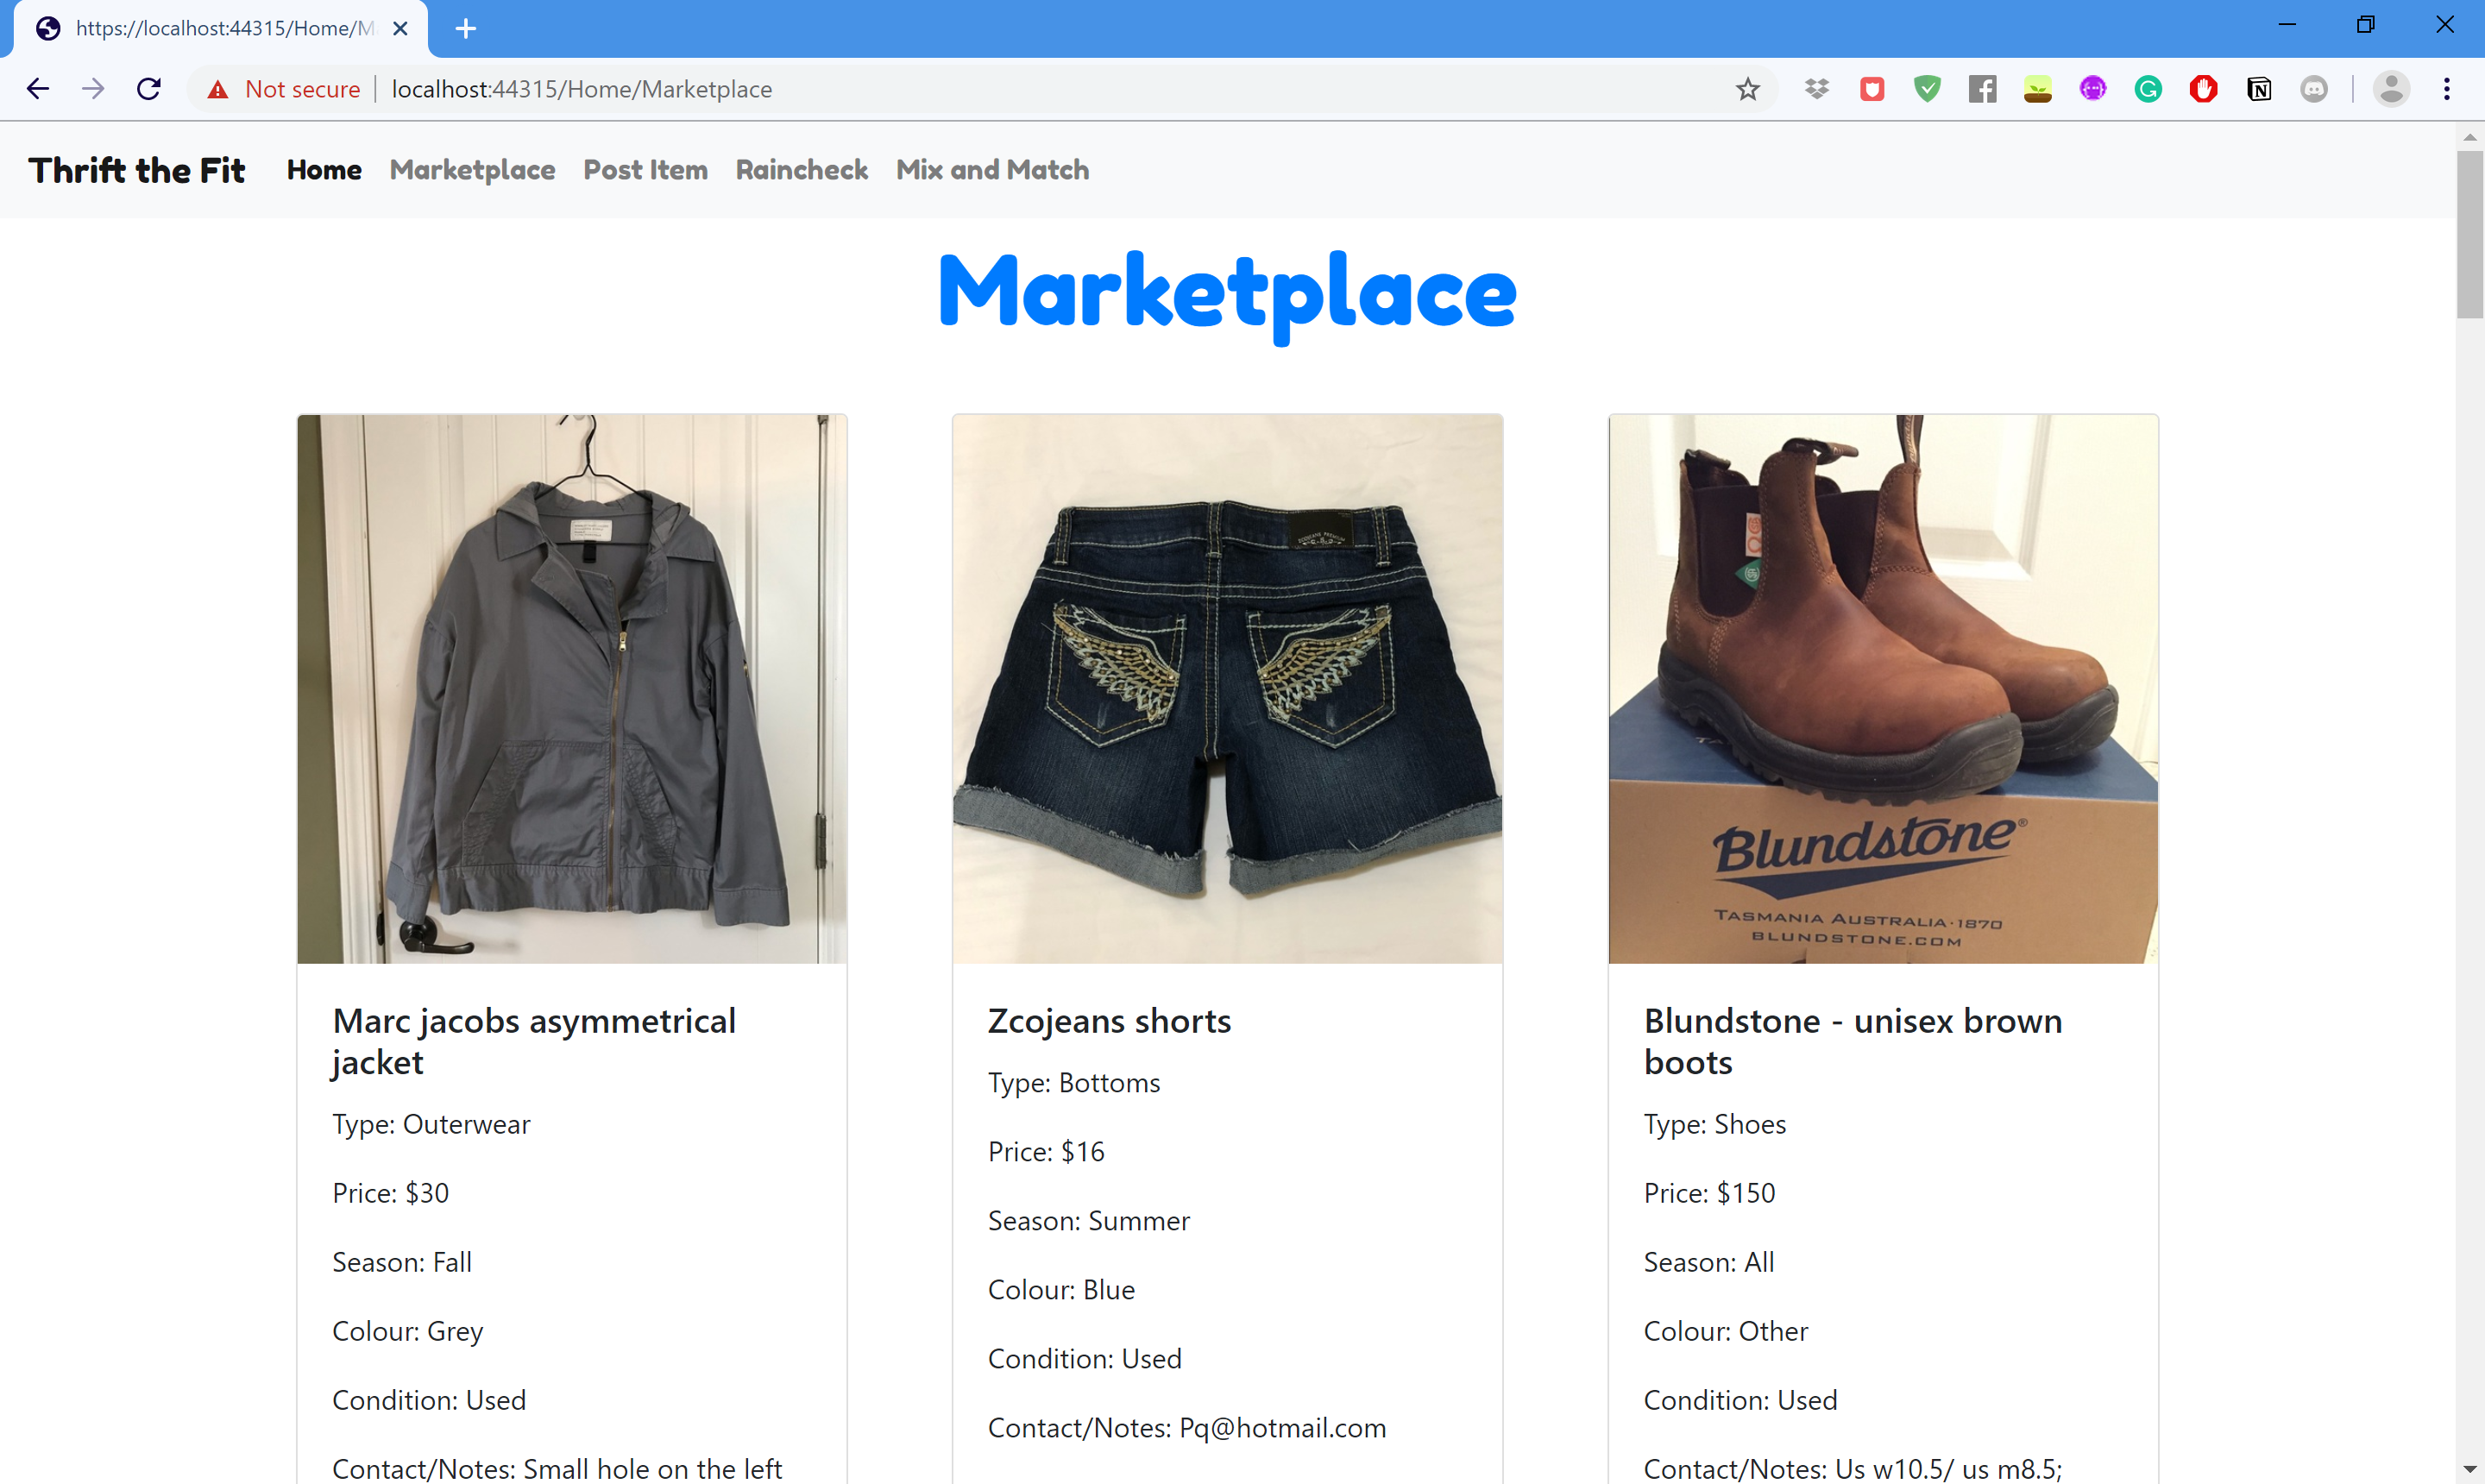Viewport: 2485px width, 1484px height.
Task: Click the Notion web clipper icon
Action: pyautogui.click(x=2258, y=89)
